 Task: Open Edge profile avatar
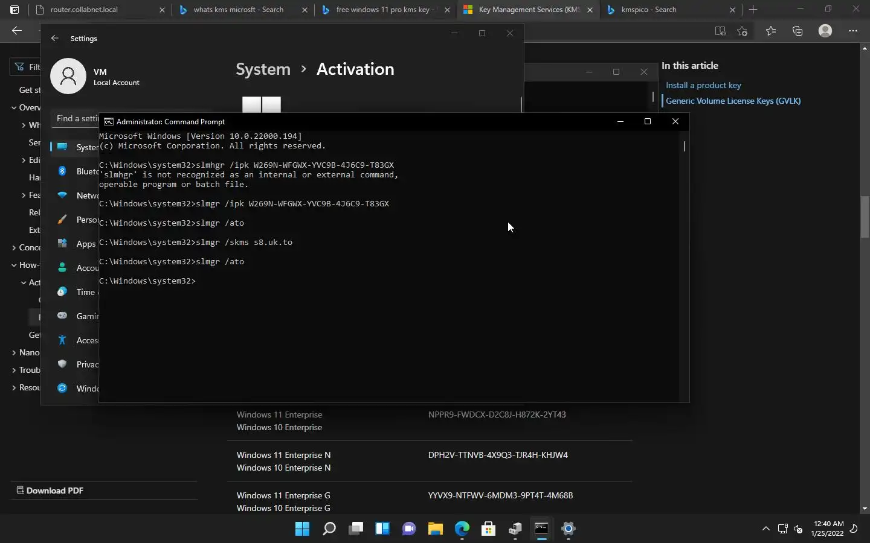point(825,31)
